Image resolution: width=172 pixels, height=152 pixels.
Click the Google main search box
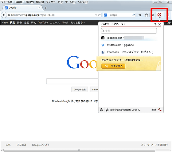72,81
